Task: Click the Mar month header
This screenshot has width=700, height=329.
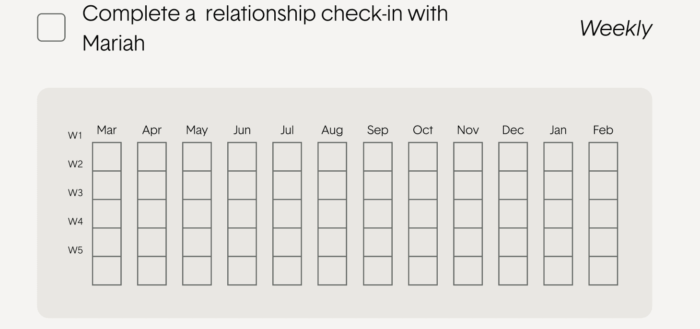Action: point(106,130)
